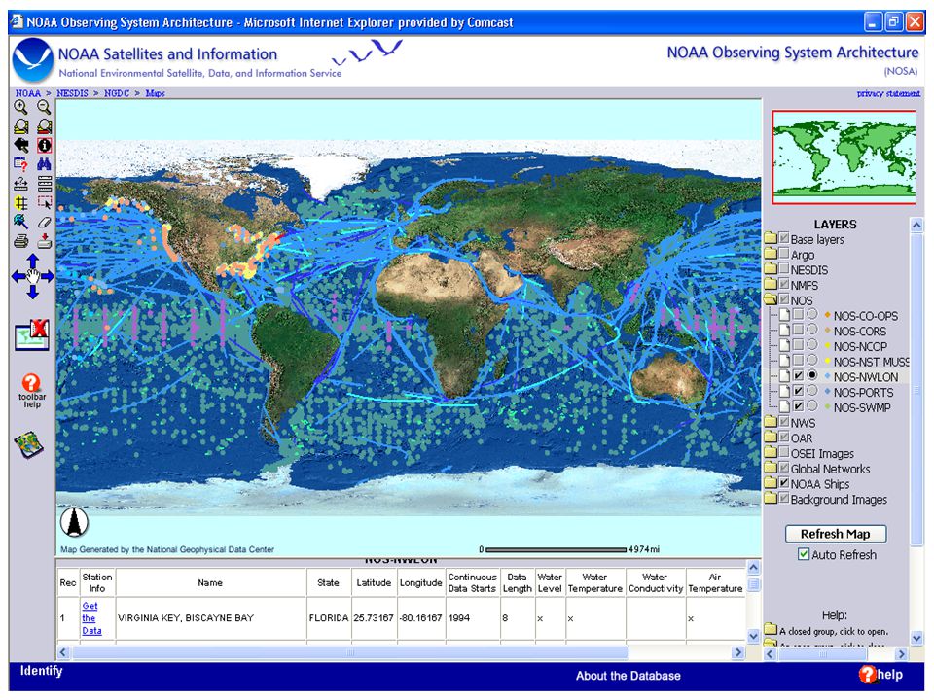Uncheck the NOS-PORTS layer checkbox

click(798, 391)
